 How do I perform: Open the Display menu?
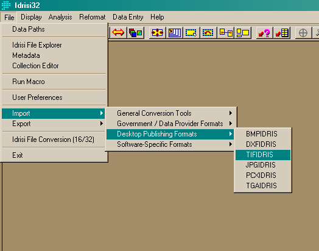coord(31,17)
